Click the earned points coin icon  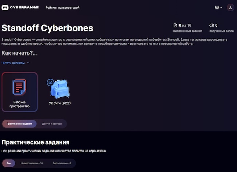tap(211, 25)
